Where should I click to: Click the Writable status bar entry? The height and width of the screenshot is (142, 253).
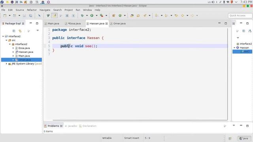coord(107,138)
